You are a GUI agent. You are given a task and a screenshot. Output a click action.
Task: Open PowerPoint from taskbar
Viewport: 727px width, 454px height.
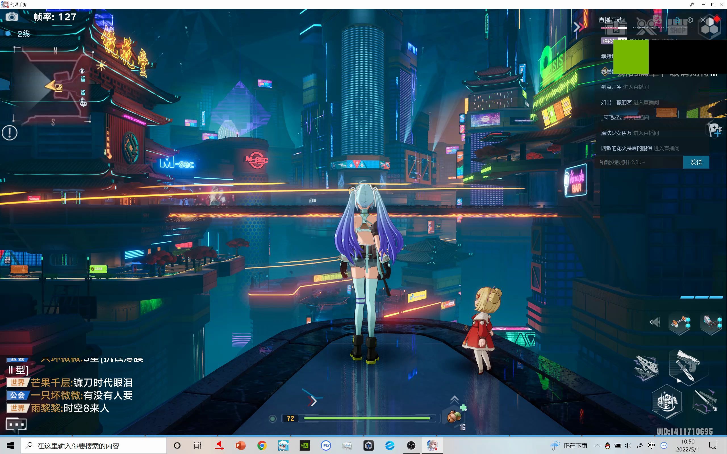[240, 445]
